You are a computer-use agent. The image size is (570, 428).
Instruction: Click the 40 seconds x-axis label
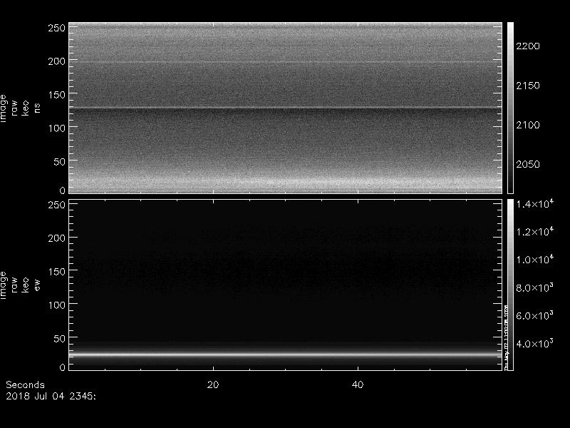click(x=358, y=384)
